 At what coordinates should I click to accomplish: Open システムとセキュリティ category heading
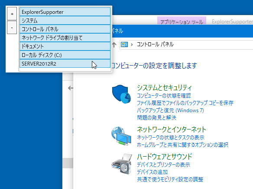pyautogui.click(x=164, y=88)
